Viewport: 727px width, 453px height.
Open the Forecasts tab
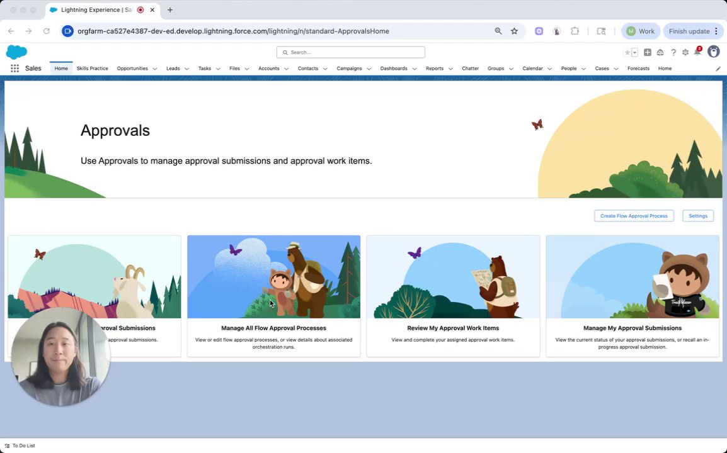tap(638, 69)
